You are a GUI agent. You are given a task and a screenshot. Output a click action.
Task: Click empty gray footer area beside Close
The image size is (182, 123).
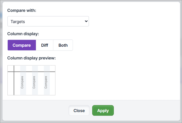(36, 111)
